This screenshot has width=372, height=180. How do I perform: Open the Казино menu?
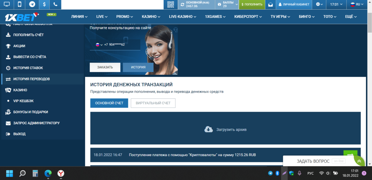pyautogui.click(x=151, y=17)
